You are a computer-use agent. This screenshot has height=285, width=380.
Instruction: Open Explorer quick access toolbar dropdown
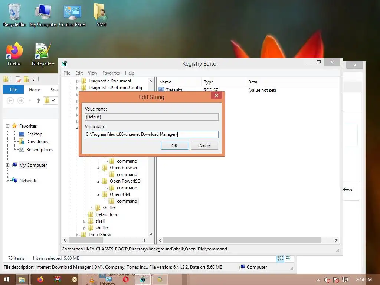tap(33, 79)
